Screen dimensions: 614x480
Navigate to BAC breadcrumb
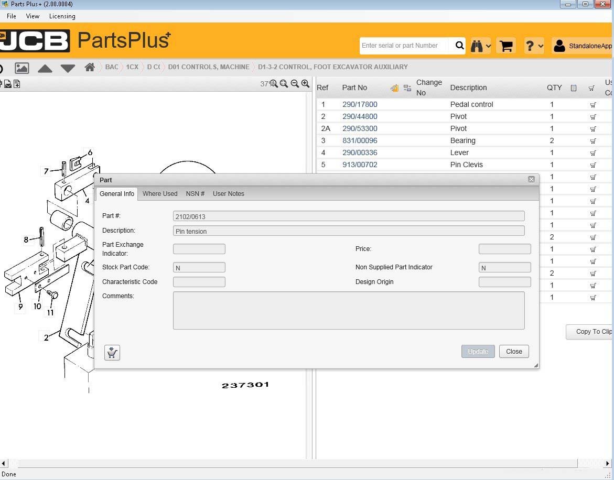pos(112,67)
